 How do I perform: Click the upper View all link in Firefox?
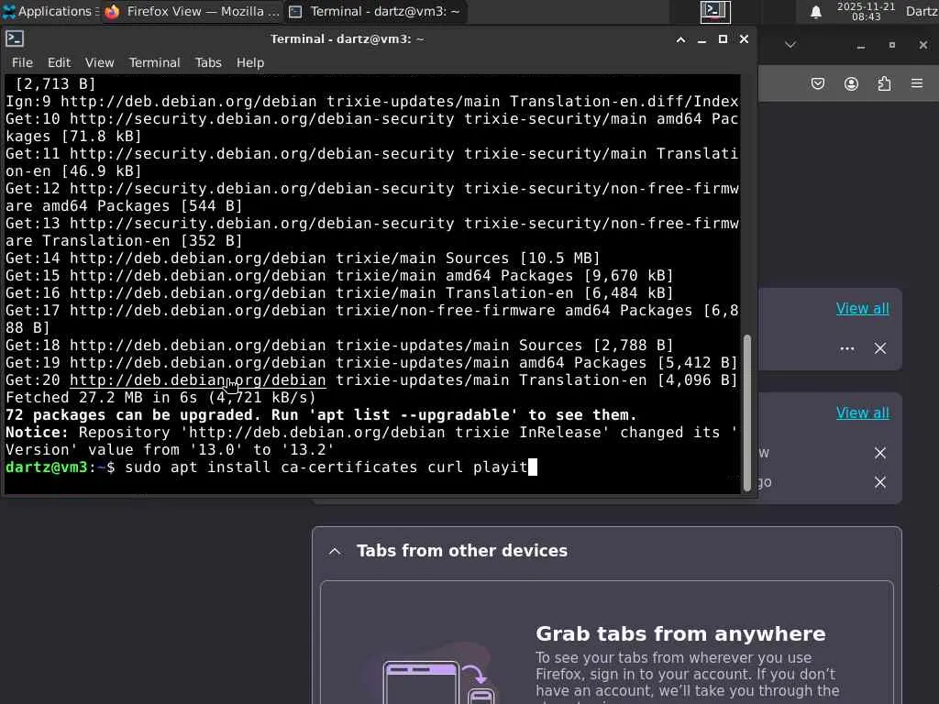(x=862, y=308)
